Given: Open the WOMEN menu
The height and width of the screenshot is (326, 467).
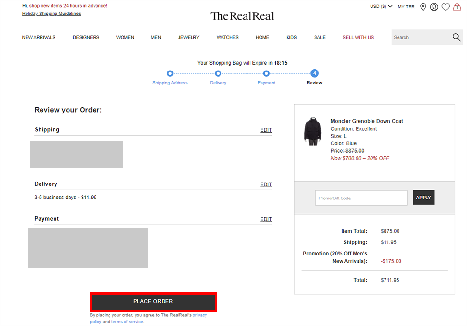Looking at the screenshot, I should click(x=125, y=37).
